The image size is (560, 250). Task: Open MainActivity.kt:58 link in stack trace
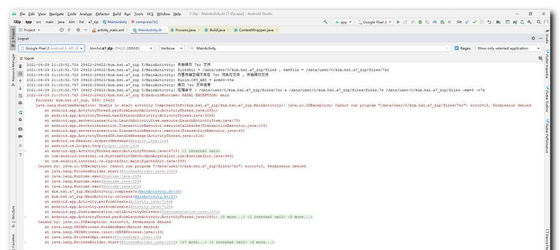click(x=159, y=191)
